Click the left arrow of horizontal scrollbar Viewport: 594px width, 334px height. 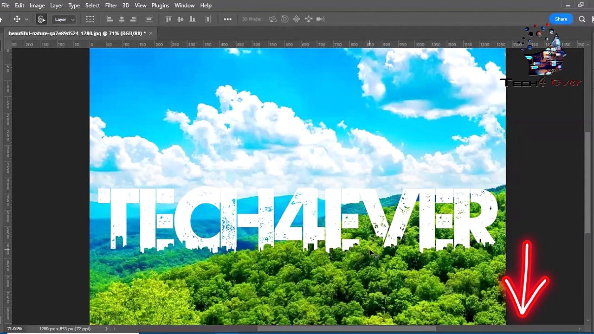click(115, 329)
